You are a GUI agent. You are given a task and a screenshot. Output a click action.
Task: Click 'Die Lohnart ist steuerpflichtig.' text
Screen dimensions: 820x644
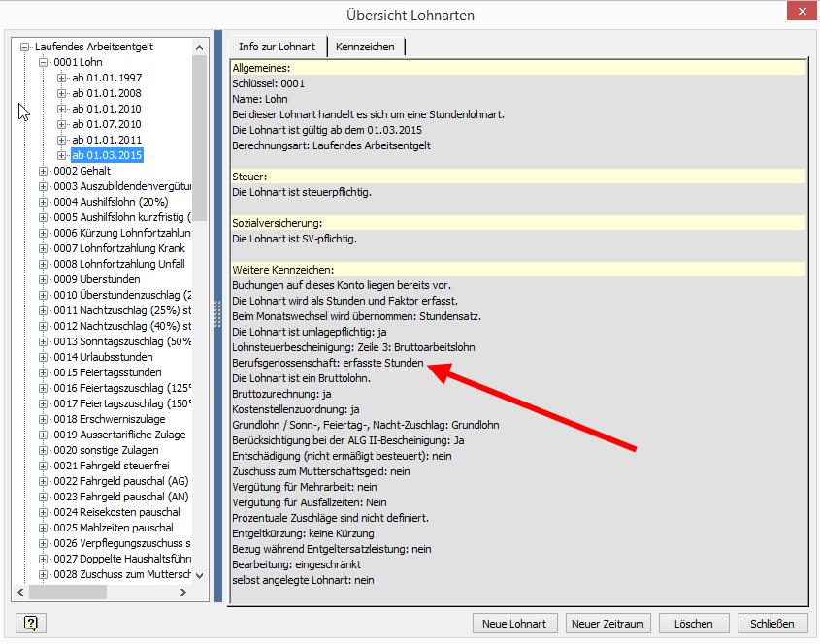pos(302,192)
